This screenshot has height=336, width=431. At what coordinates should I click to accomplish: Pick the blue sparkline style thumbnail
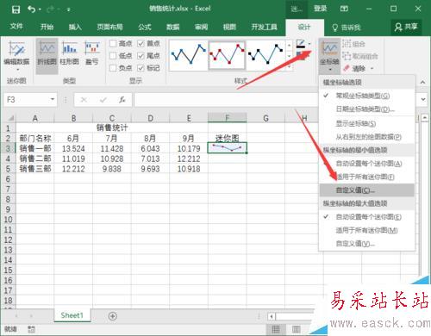point(188,54)
